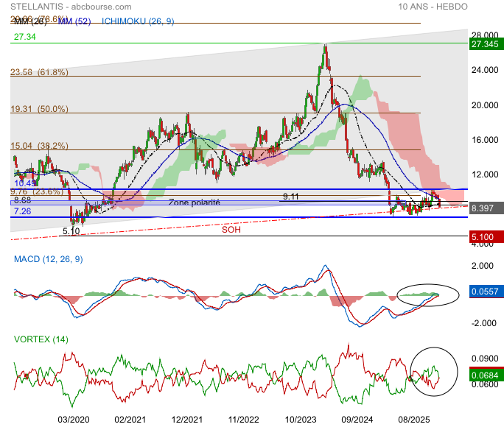Click the green 27.34 level label
The height and width of the screenshot is (427, 504).
pyautogui.click(x=25, y=37)
